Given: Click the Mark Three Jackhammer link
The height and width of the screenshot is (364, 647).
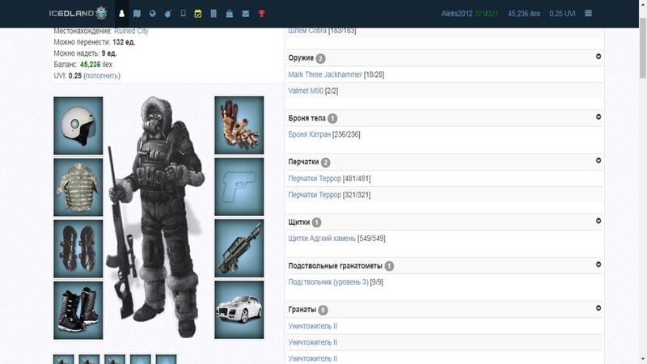Looking at the screenshot, I should [x=325, y=74].
